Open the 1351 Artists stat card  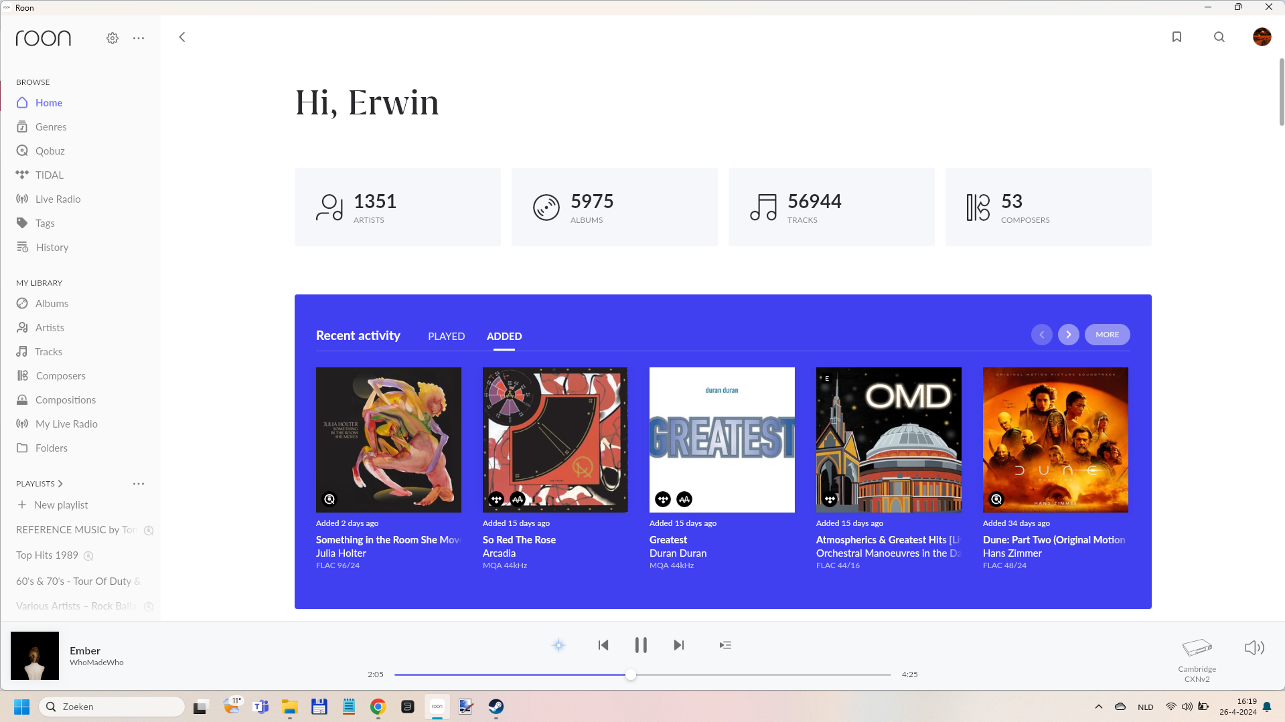point(398,207)
